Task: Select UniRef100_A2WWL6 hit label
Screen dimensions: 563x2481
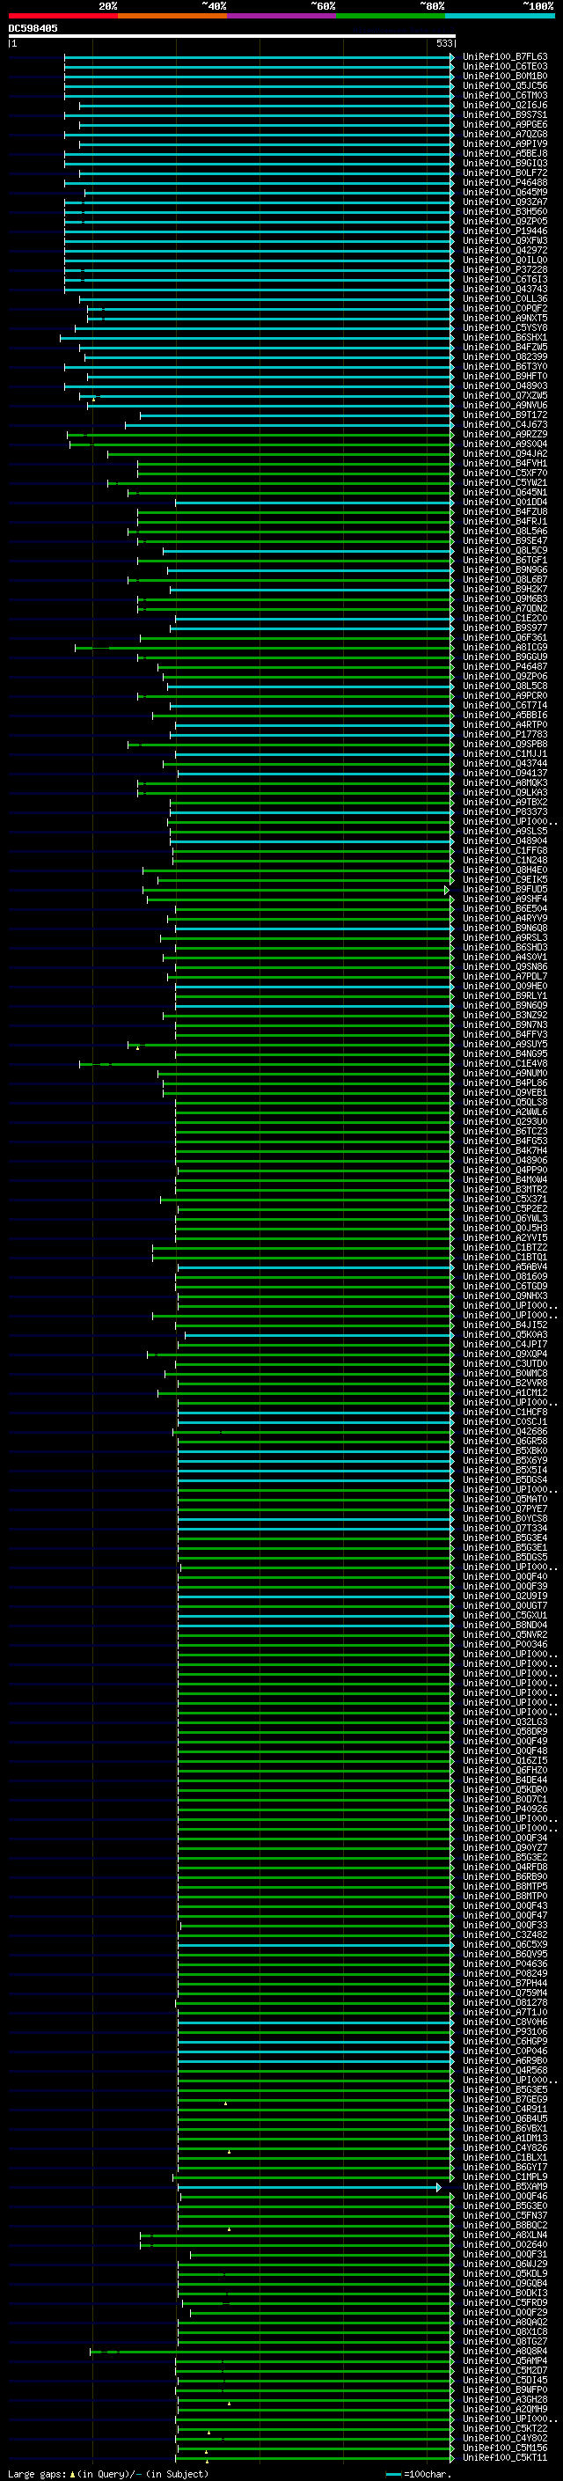Action: tap(505, 1112)
